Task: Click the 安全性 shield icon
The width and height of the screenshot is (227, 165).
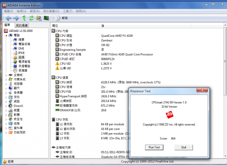Action: click(x=10, y=119)
